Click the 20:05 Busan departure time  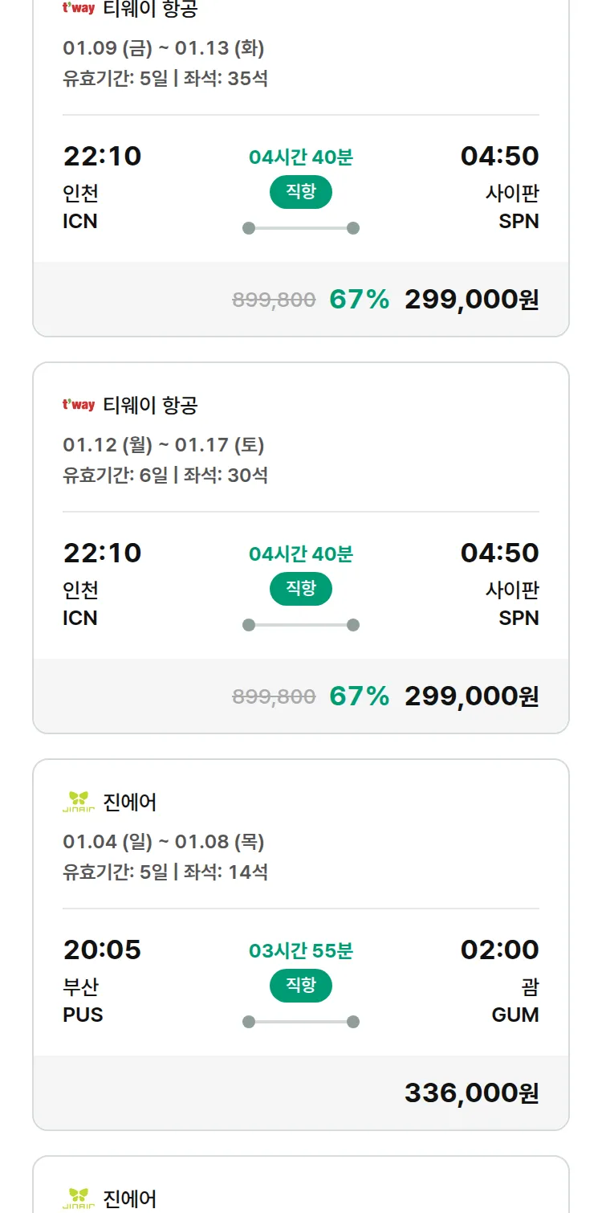[102, 950]
